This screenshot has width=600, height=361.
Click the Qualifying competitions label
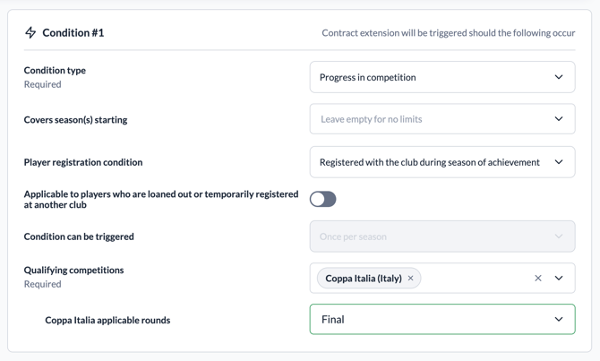point(73,270)
